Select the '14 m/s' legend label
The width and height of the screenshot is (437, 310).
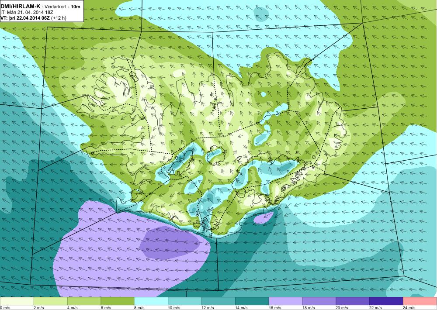(x=242, y=308)
